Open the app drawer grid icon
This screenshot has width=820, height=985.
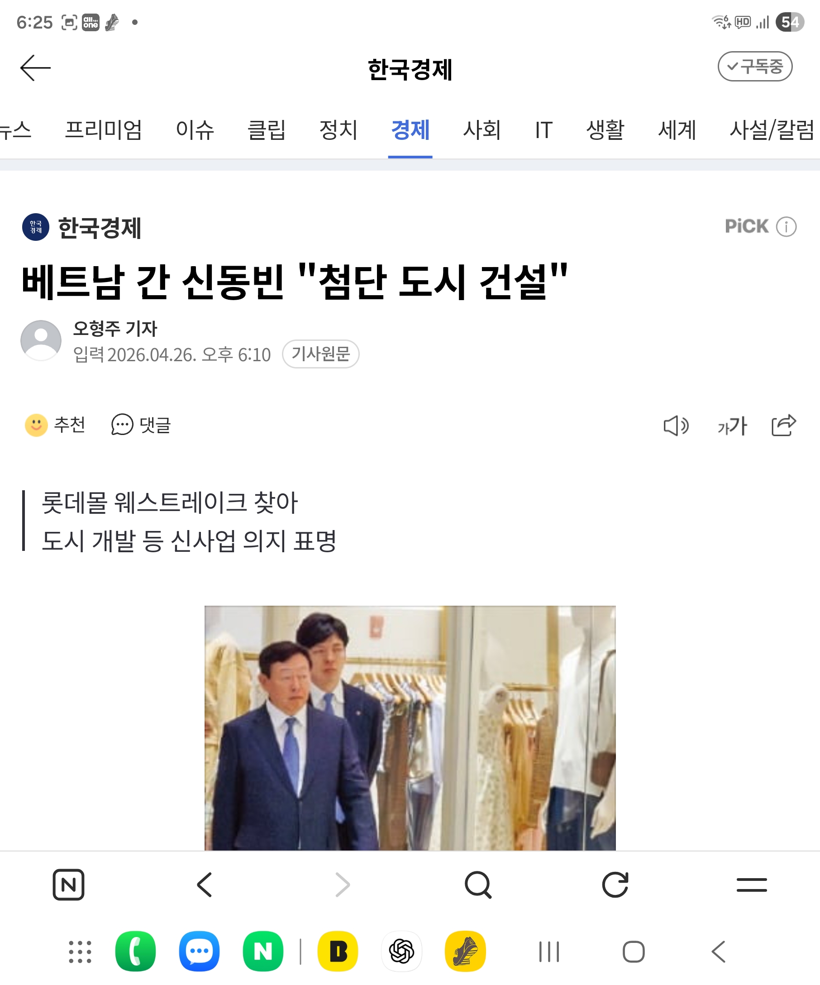point(80,952)
